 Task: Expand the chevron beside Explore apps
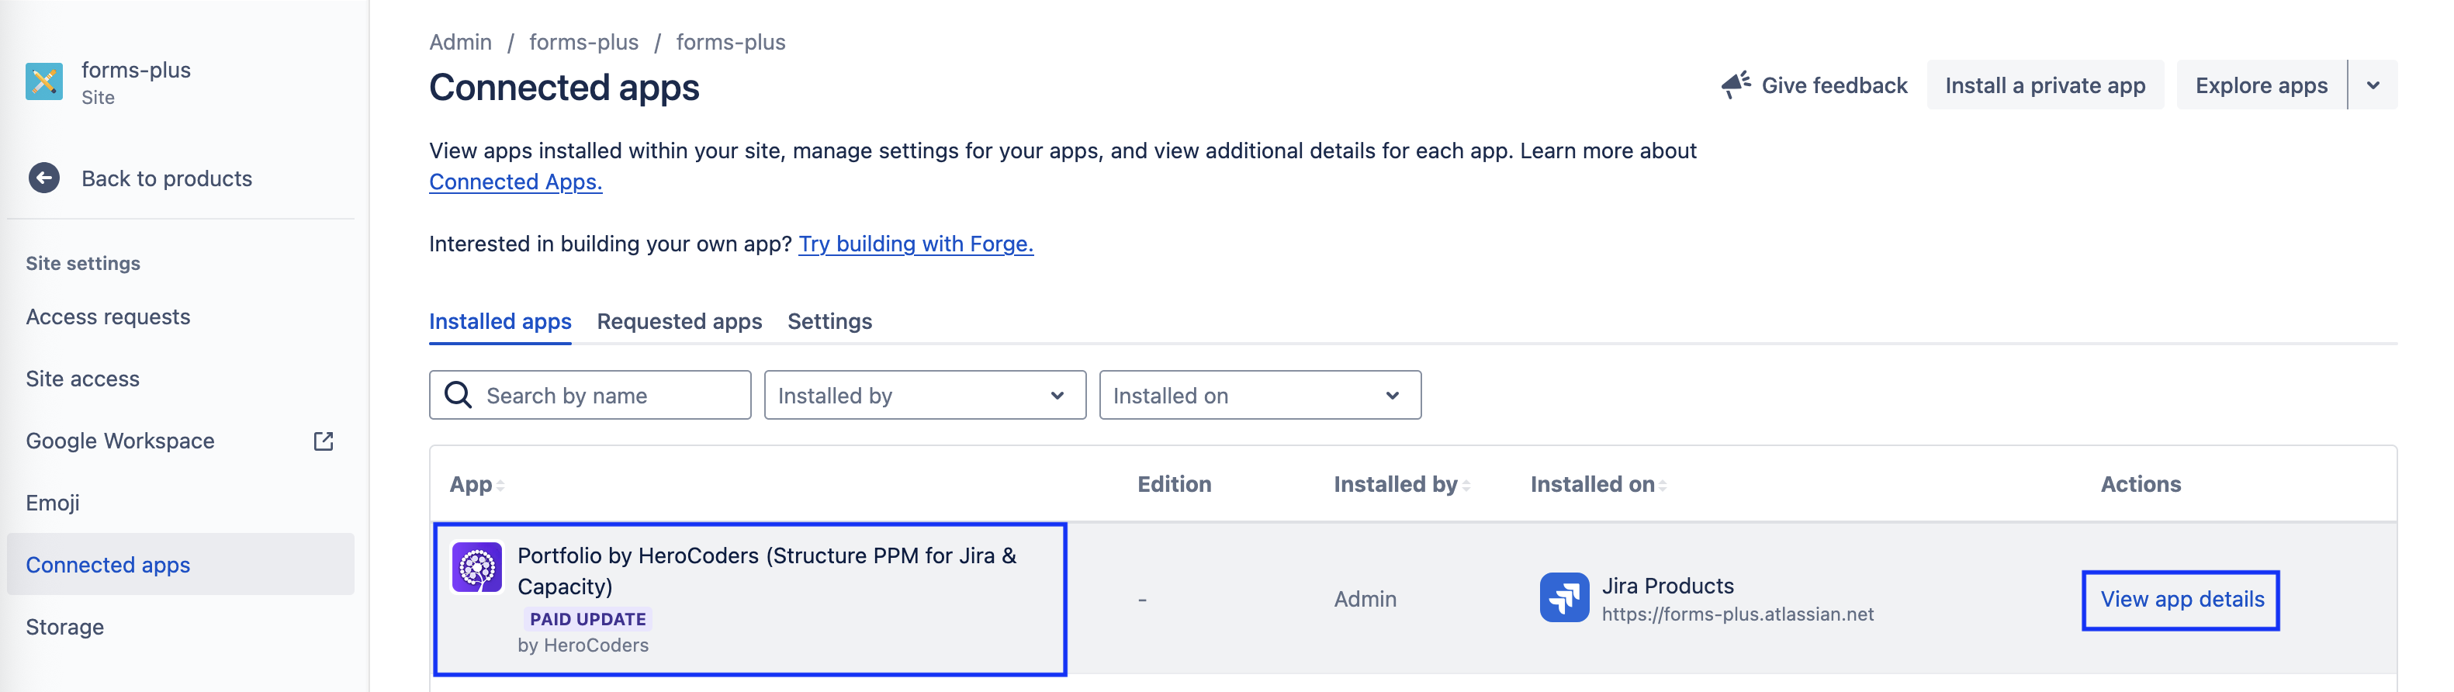click(x=2373, y=85)
